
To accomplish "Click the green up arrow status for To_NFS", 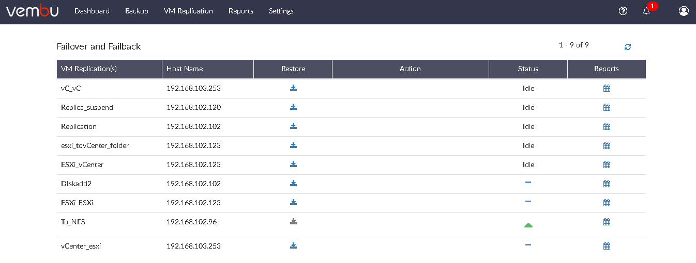I will 528,225.
